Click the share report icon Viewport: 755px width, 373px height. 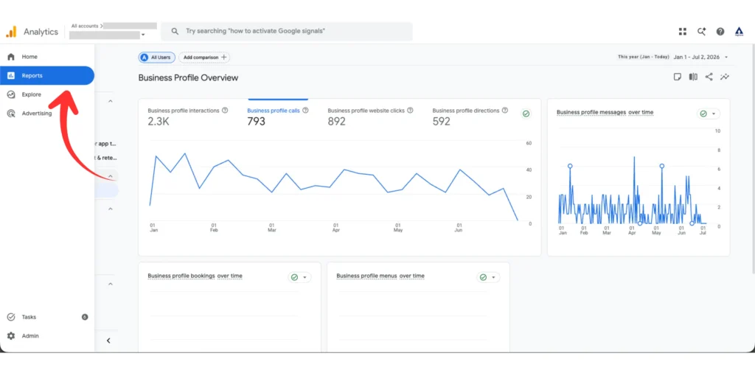coord(709,77)
